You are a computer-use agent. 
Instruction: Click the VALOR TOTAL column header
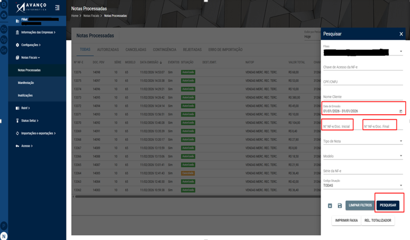[x=297, y=62]
